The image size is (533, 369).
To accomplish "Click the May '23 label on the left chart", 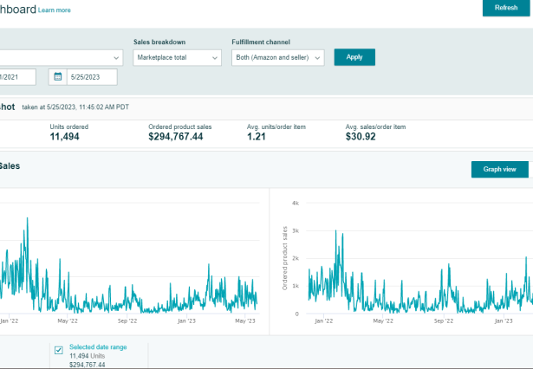I will point(246,320).
